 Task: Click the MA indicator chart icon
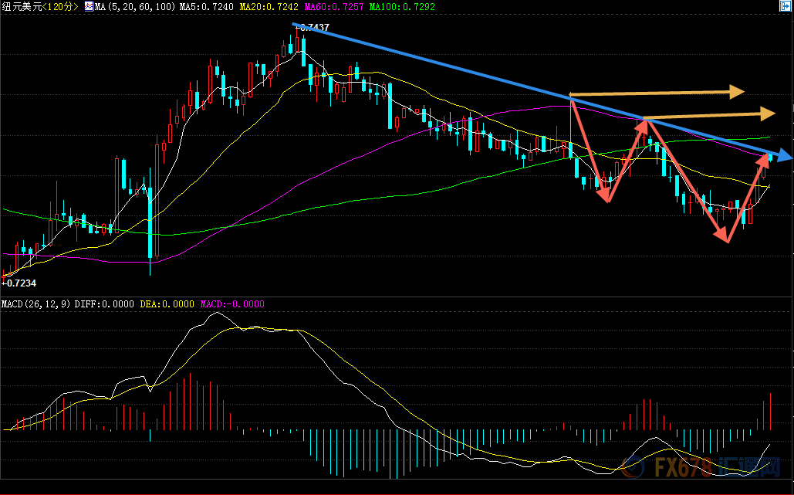88,6
